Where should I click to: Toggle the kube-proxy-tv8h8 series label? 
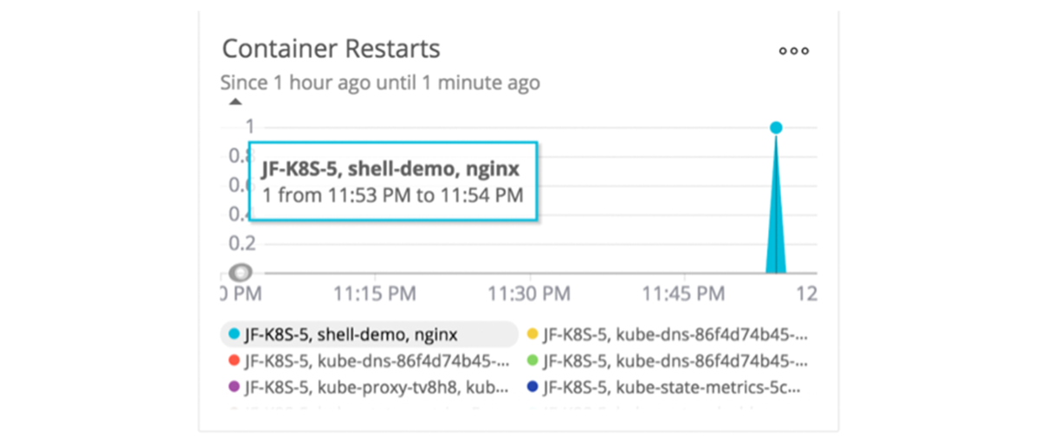coord(377,386)
